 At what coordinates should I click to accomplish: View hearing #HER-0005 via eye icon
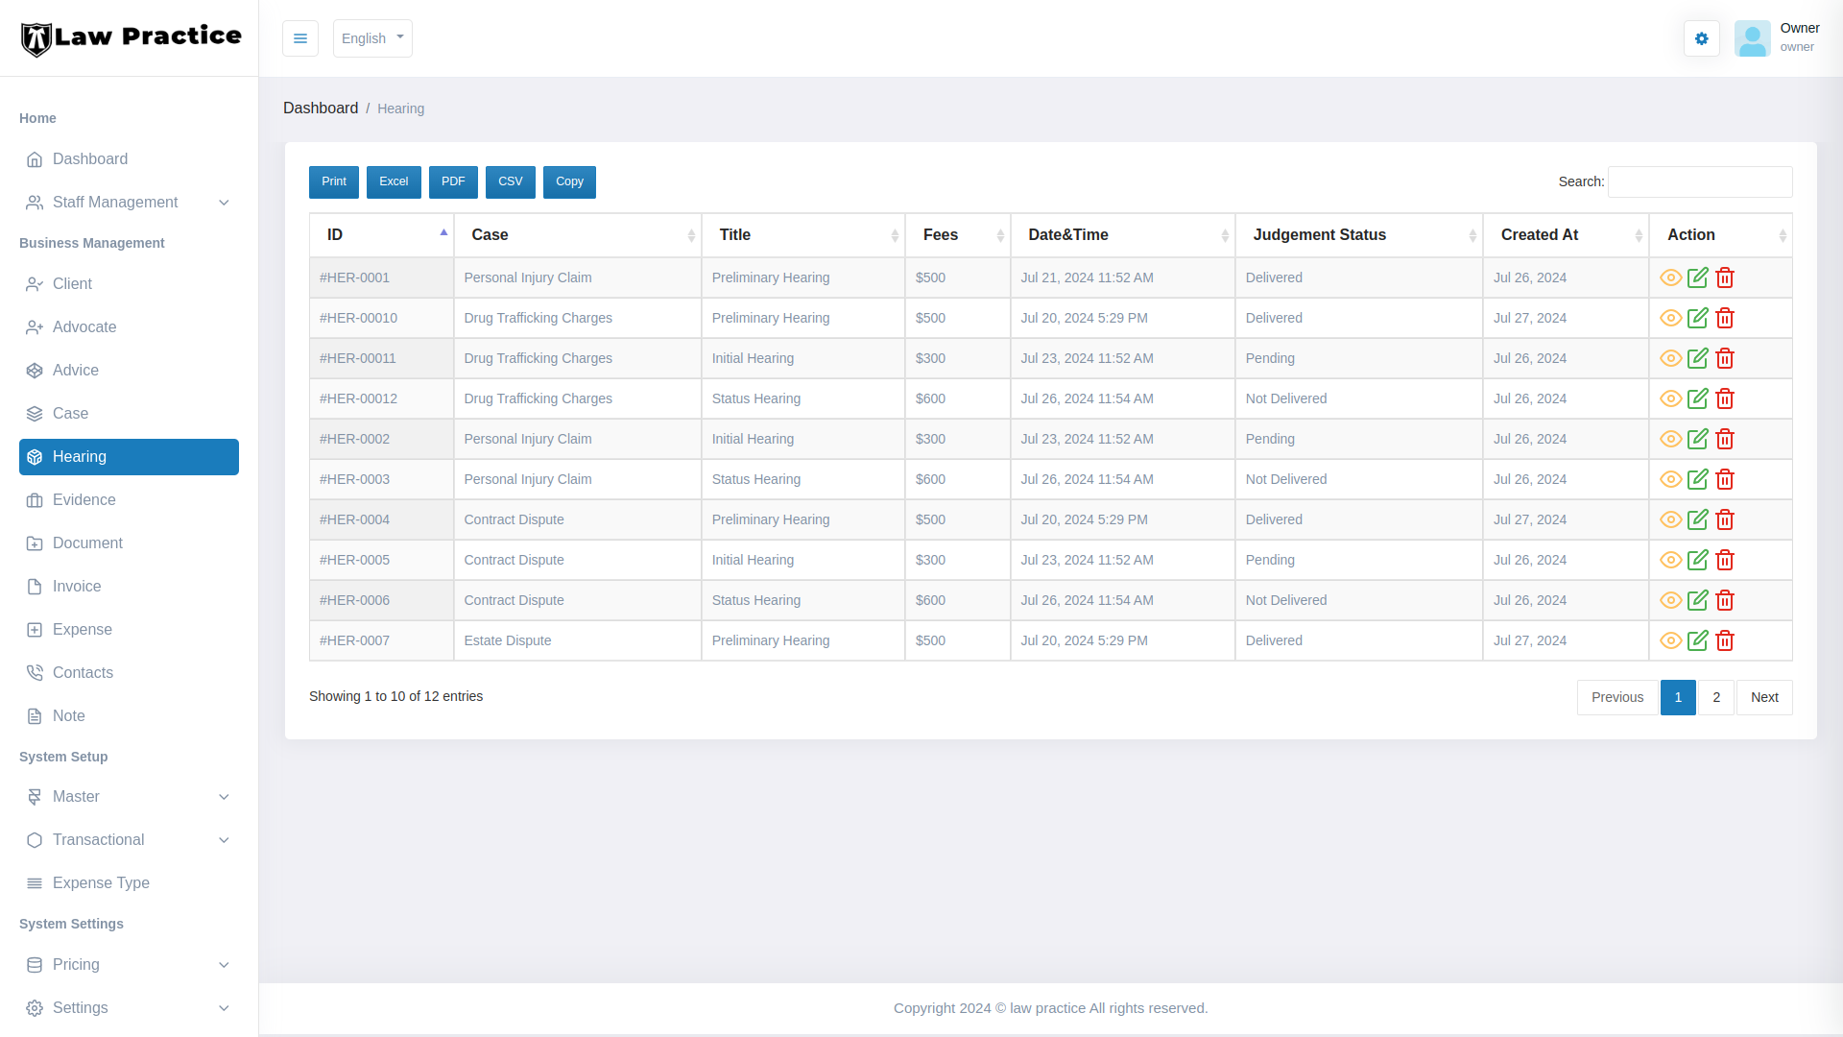(x=1670, y=560)
